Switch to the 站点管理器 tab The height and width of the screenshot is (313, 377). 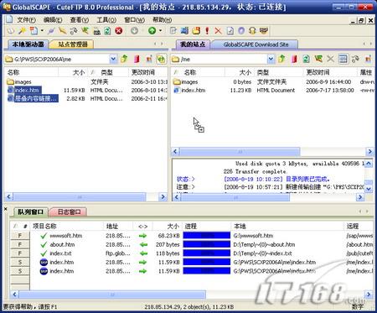coord(73,44)
